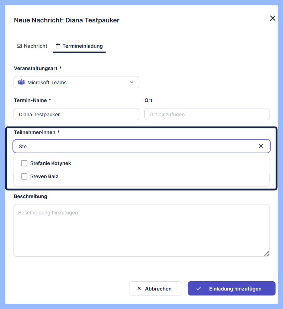The height and width of the screenshot is (309, 283).
Task: Open the Veranstaltungsart dropdown
Action: click(x=76, y=82)
